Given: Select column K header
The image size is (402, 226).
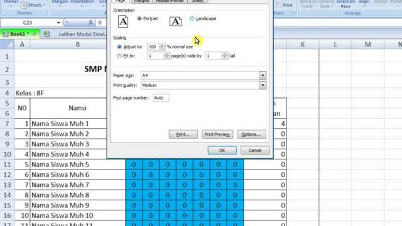Looking at the screenshot, I should pos(303,45).
